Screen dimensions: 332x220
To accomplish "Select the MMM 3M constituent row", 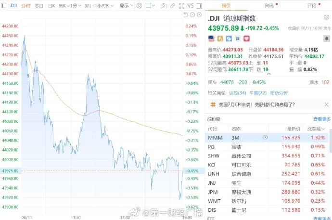I will click(267, 138).
